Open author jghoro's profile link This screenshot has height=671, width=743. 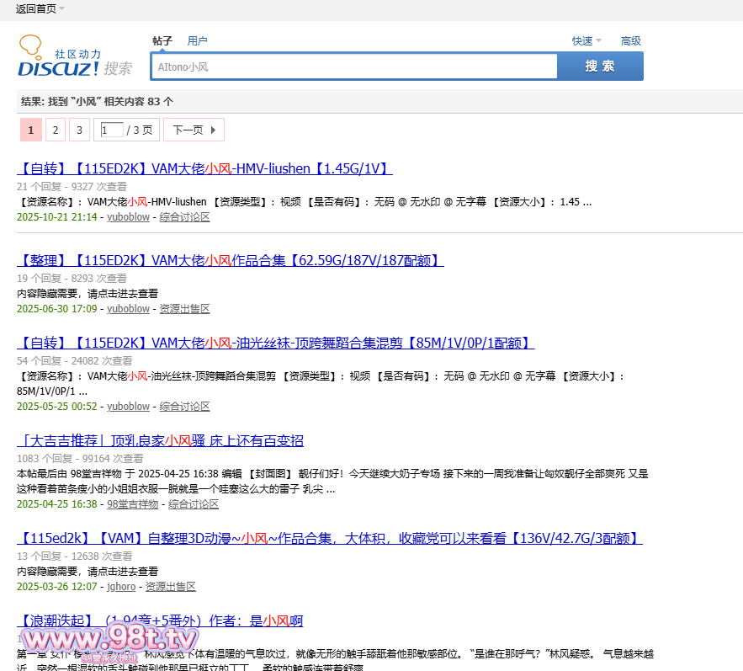click(121, 586)
